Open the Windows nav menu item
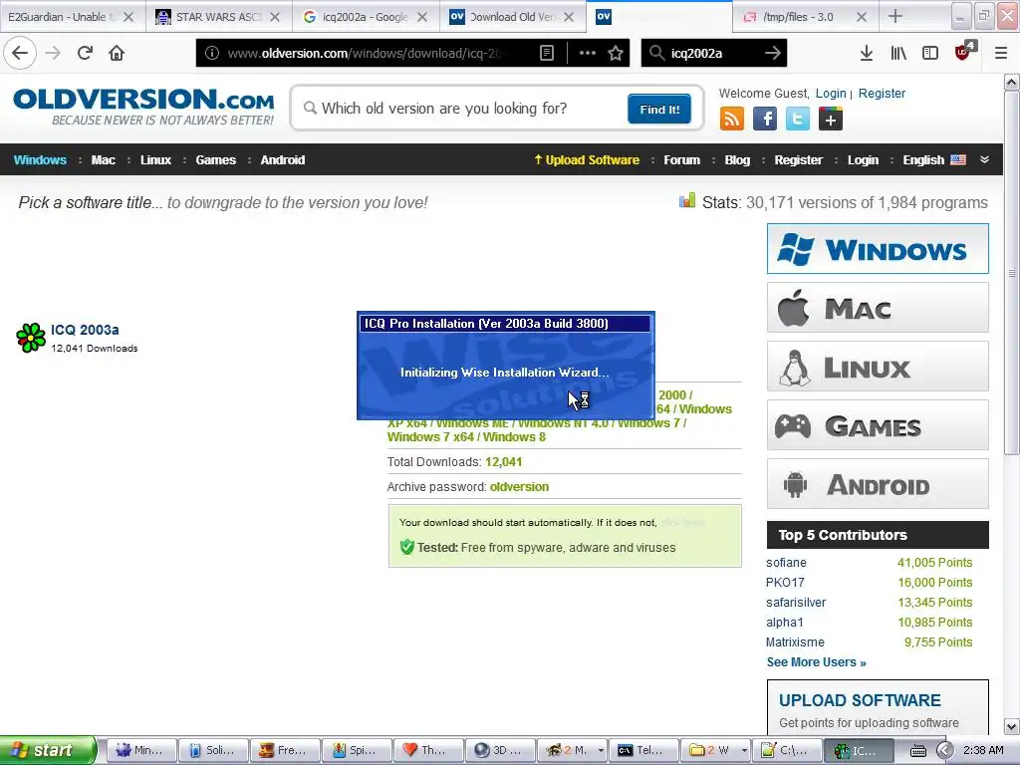 coord(40,159)
